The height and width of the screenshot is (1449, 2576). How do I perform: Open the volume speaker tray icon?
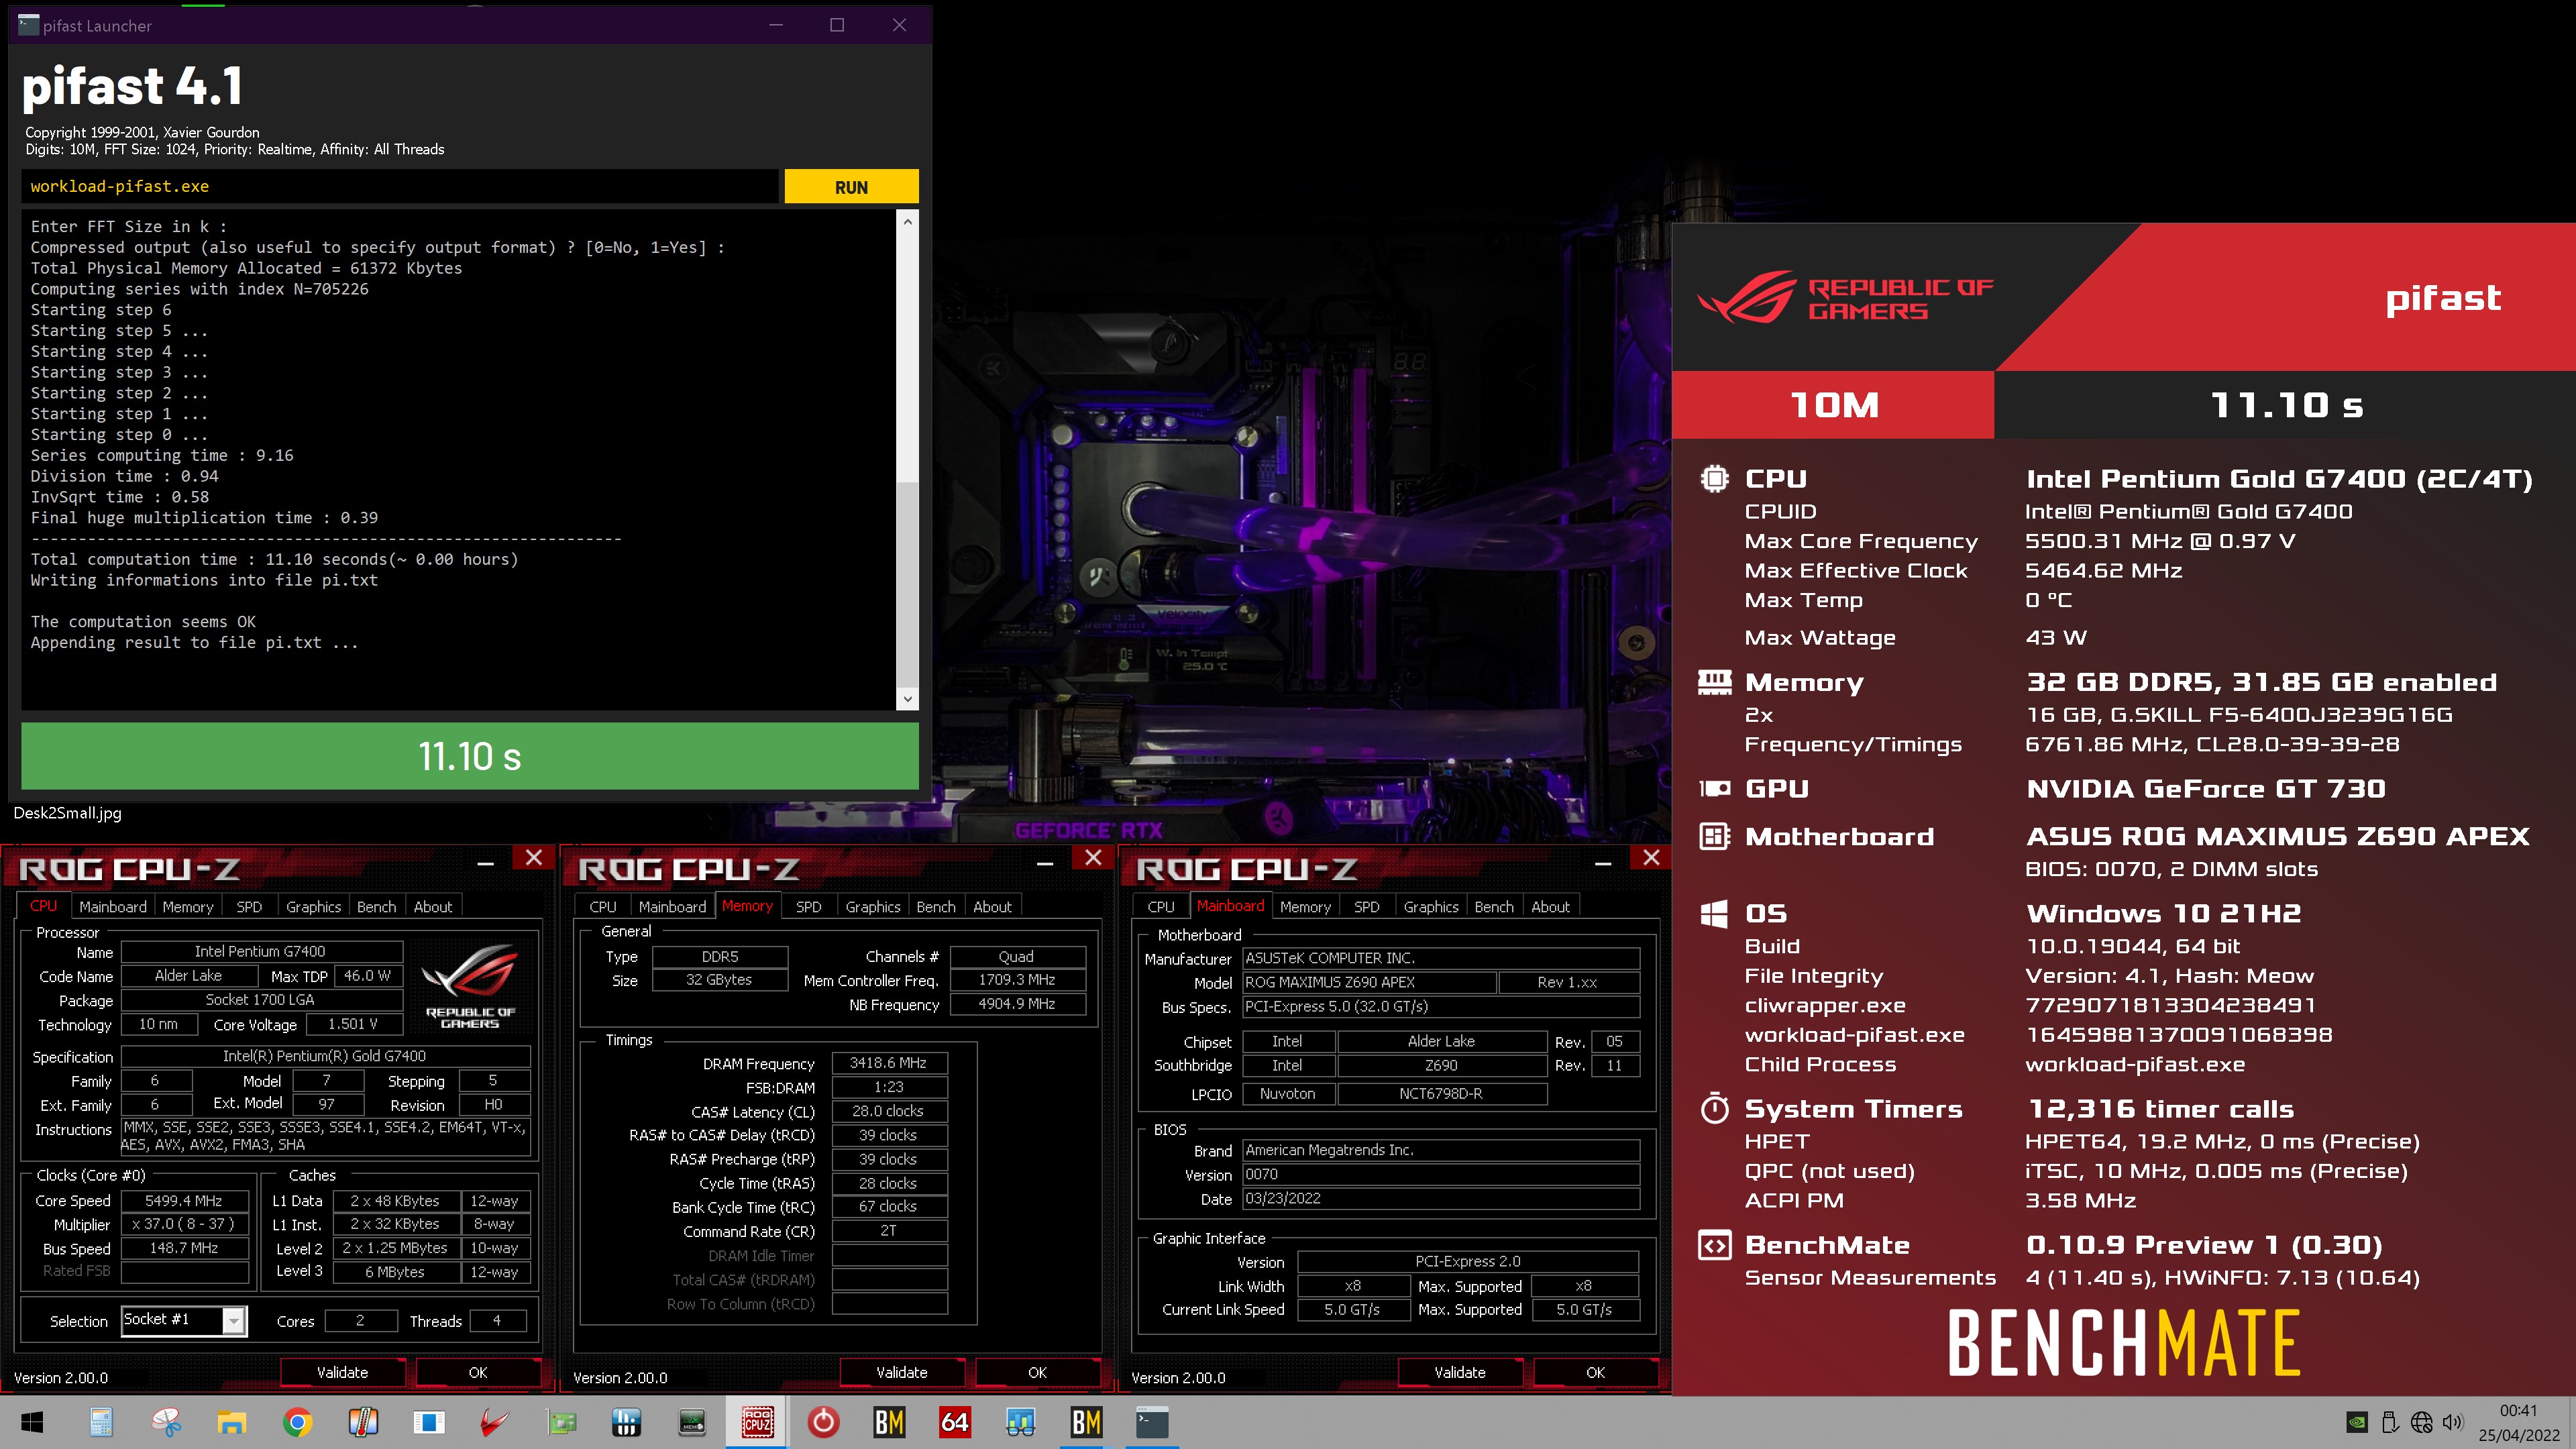[x=2452, y=1422]
